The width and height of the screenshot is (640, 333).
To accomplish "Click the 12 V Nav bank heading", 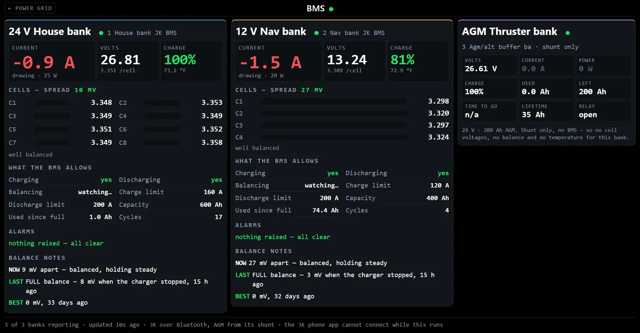I will coord(271,32).
